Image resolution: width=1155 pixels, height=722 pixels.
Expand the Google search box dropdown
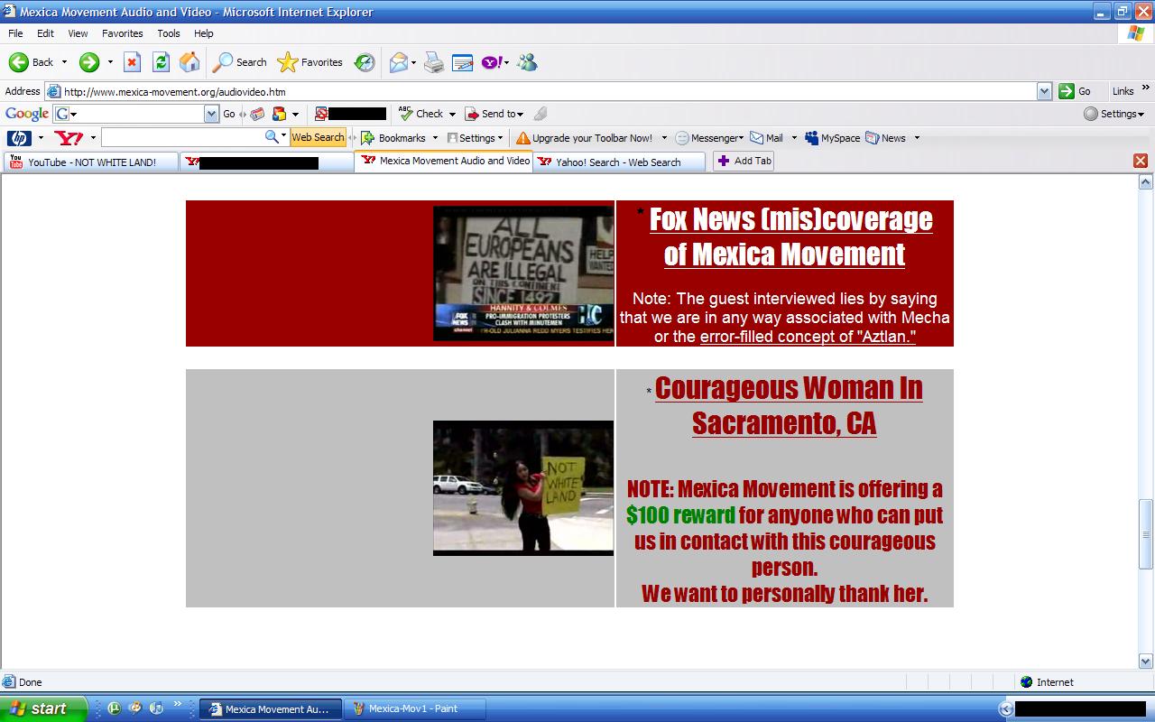pos(211,114)
